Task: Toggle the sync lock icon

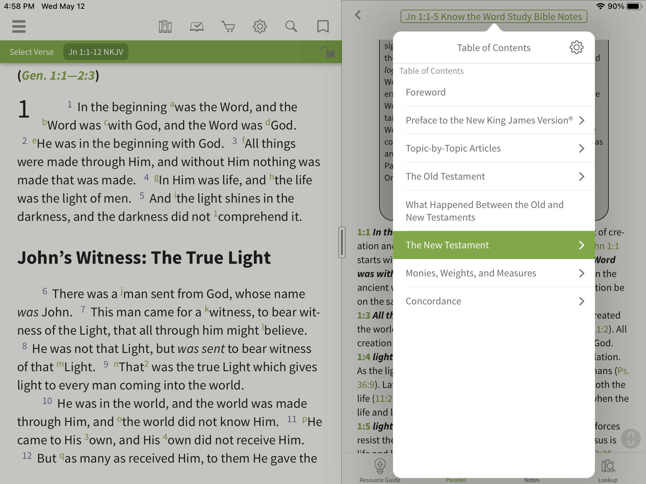Action: click(x=327, y=52)
